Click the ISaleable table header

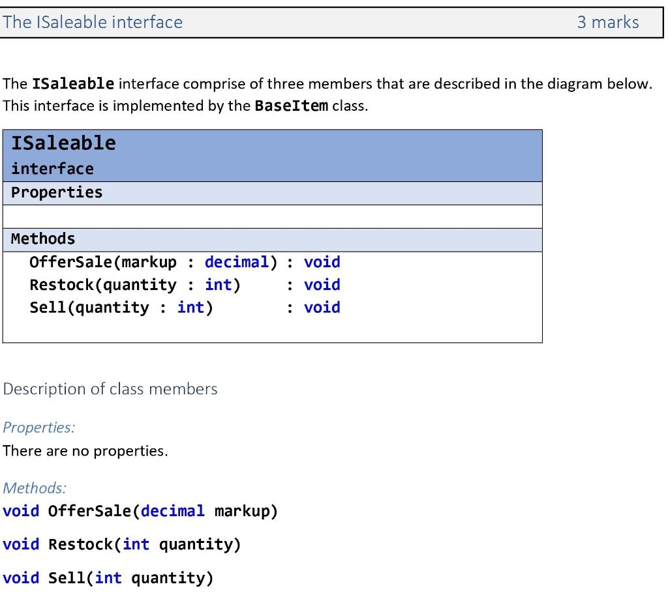click(x=62, y=143)
